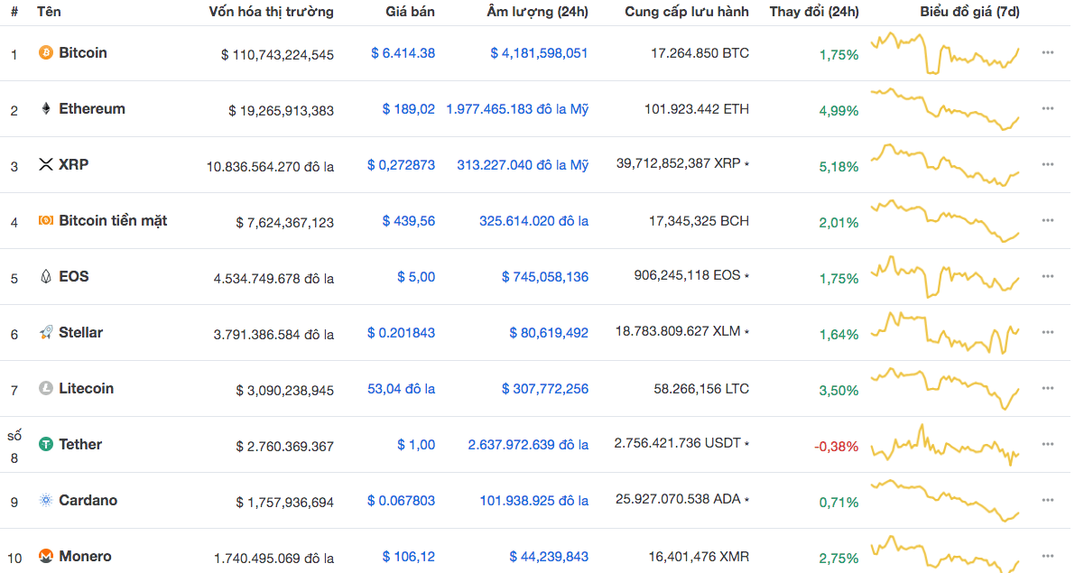The height and width of the screenshot is (573, 1075).
Task: Click the Biểu đồ giá (7d) header
Action: [970, 12]
